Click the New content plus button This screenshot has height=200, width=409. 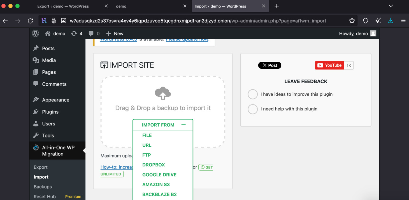tap(115, 34)
